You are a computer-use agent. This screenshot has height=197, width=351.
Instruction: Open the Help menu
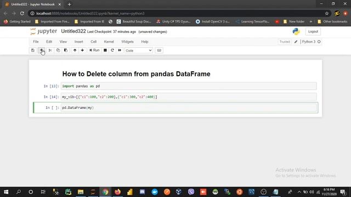[x=145, y=42]
